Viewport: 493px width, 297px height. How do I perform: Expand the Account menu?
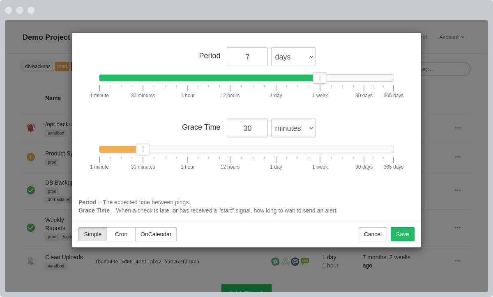coord(452,37)
